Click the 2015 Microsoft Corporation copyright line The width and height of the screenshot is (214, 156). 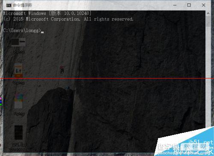68,19
